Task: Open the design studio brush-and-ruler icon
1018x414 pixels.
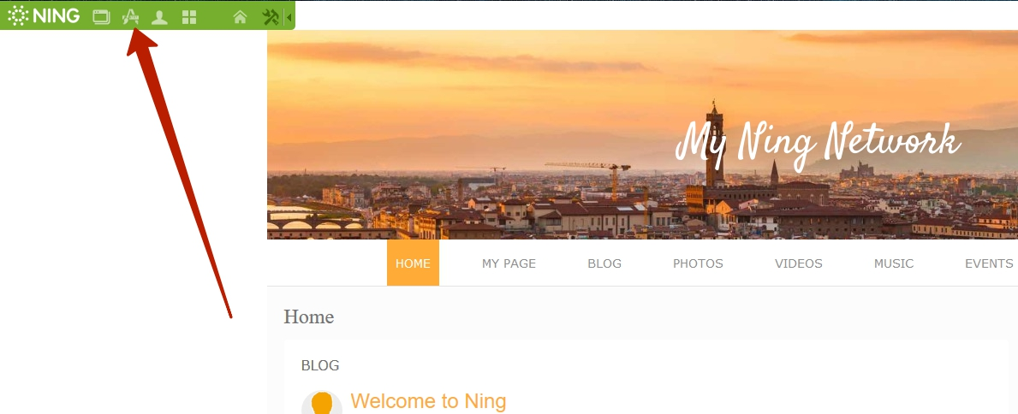Action: (x=131, y=17)
